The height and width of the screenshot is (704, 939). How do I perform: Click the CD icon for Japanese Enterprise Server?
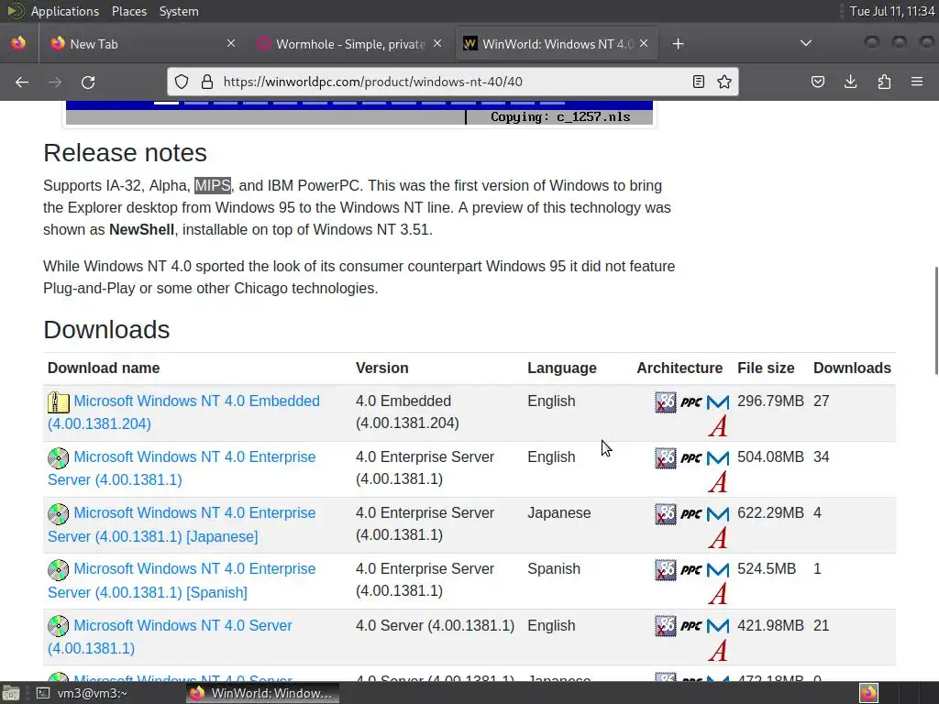58,513
